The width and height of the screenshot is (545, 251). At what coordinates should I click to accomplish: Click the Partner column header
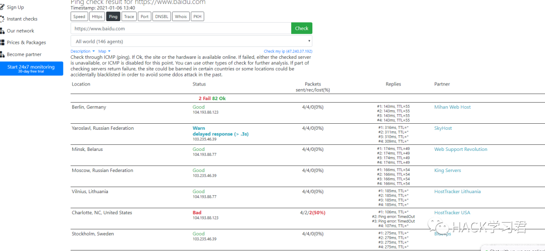coord(442,84)
